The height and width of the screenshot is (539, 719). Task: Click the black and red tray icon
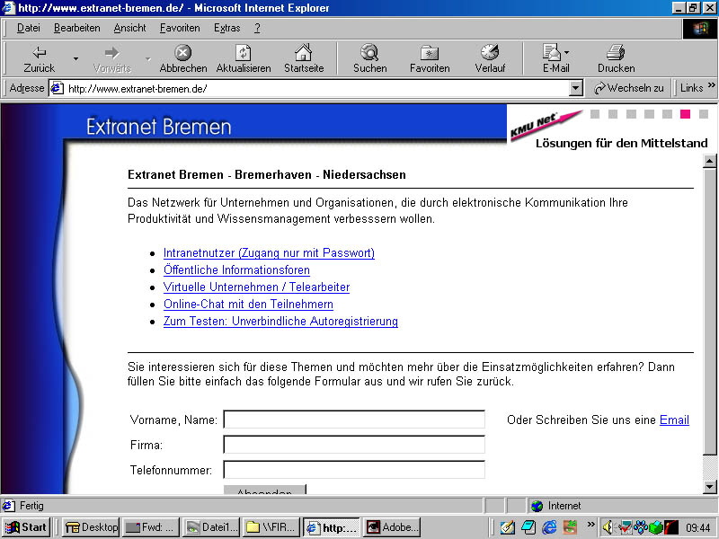pos(670,527)
